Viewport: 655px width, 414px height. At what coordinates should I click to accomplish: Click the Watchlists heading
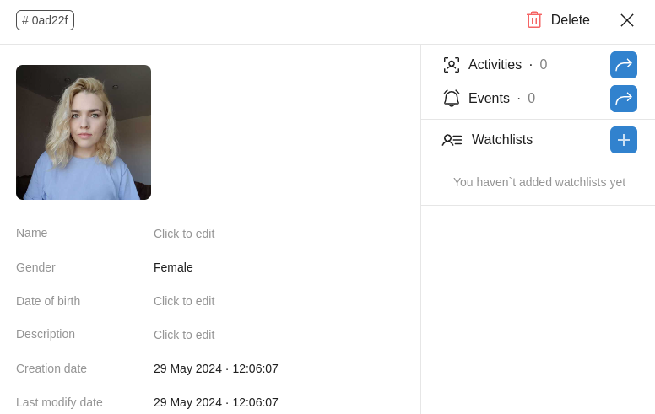502,139
